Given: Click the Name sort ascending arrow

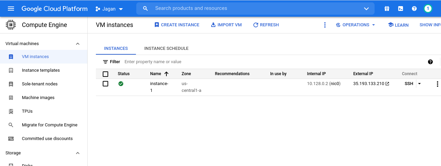Looking at the screenshot, I should tap(166, 74).
